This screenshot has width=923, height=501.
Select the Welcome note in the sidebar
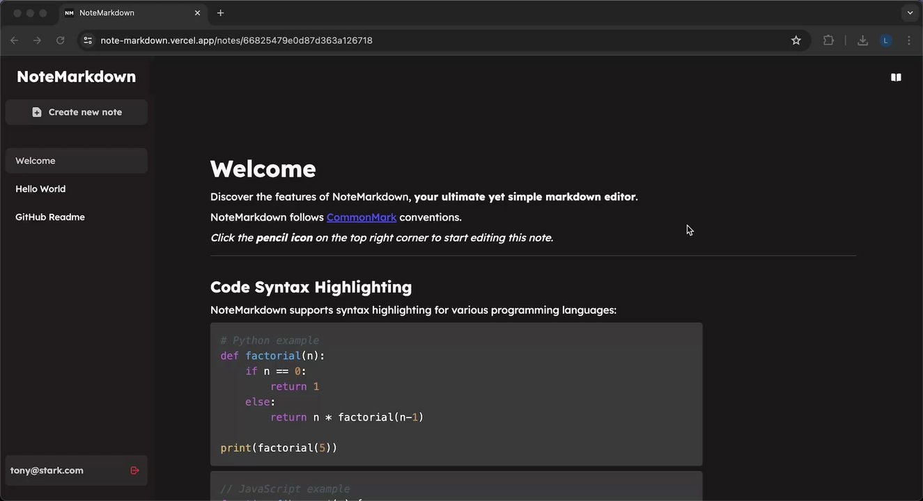35,160
